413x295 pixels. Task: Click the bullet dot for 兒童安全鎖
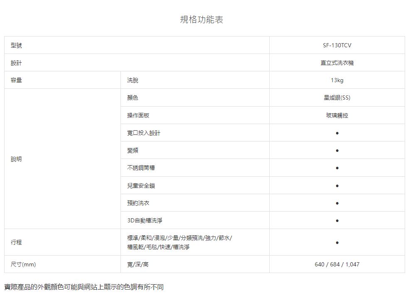pos(337,186)
